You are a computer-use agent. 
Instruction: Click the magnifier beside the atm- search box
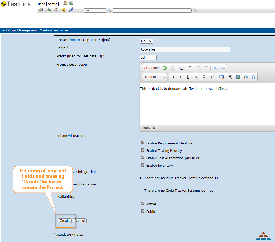[x=109, y=10]
